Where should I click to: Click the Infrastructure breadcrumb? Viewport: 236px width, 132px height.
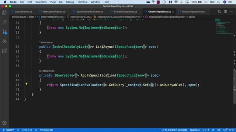(x=19, y=17)
